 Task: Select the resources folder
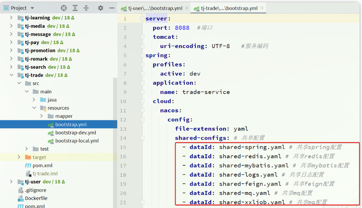(58, 108)
